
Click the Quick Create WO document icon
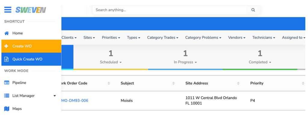pyautogui.click(x=7, y=59)
